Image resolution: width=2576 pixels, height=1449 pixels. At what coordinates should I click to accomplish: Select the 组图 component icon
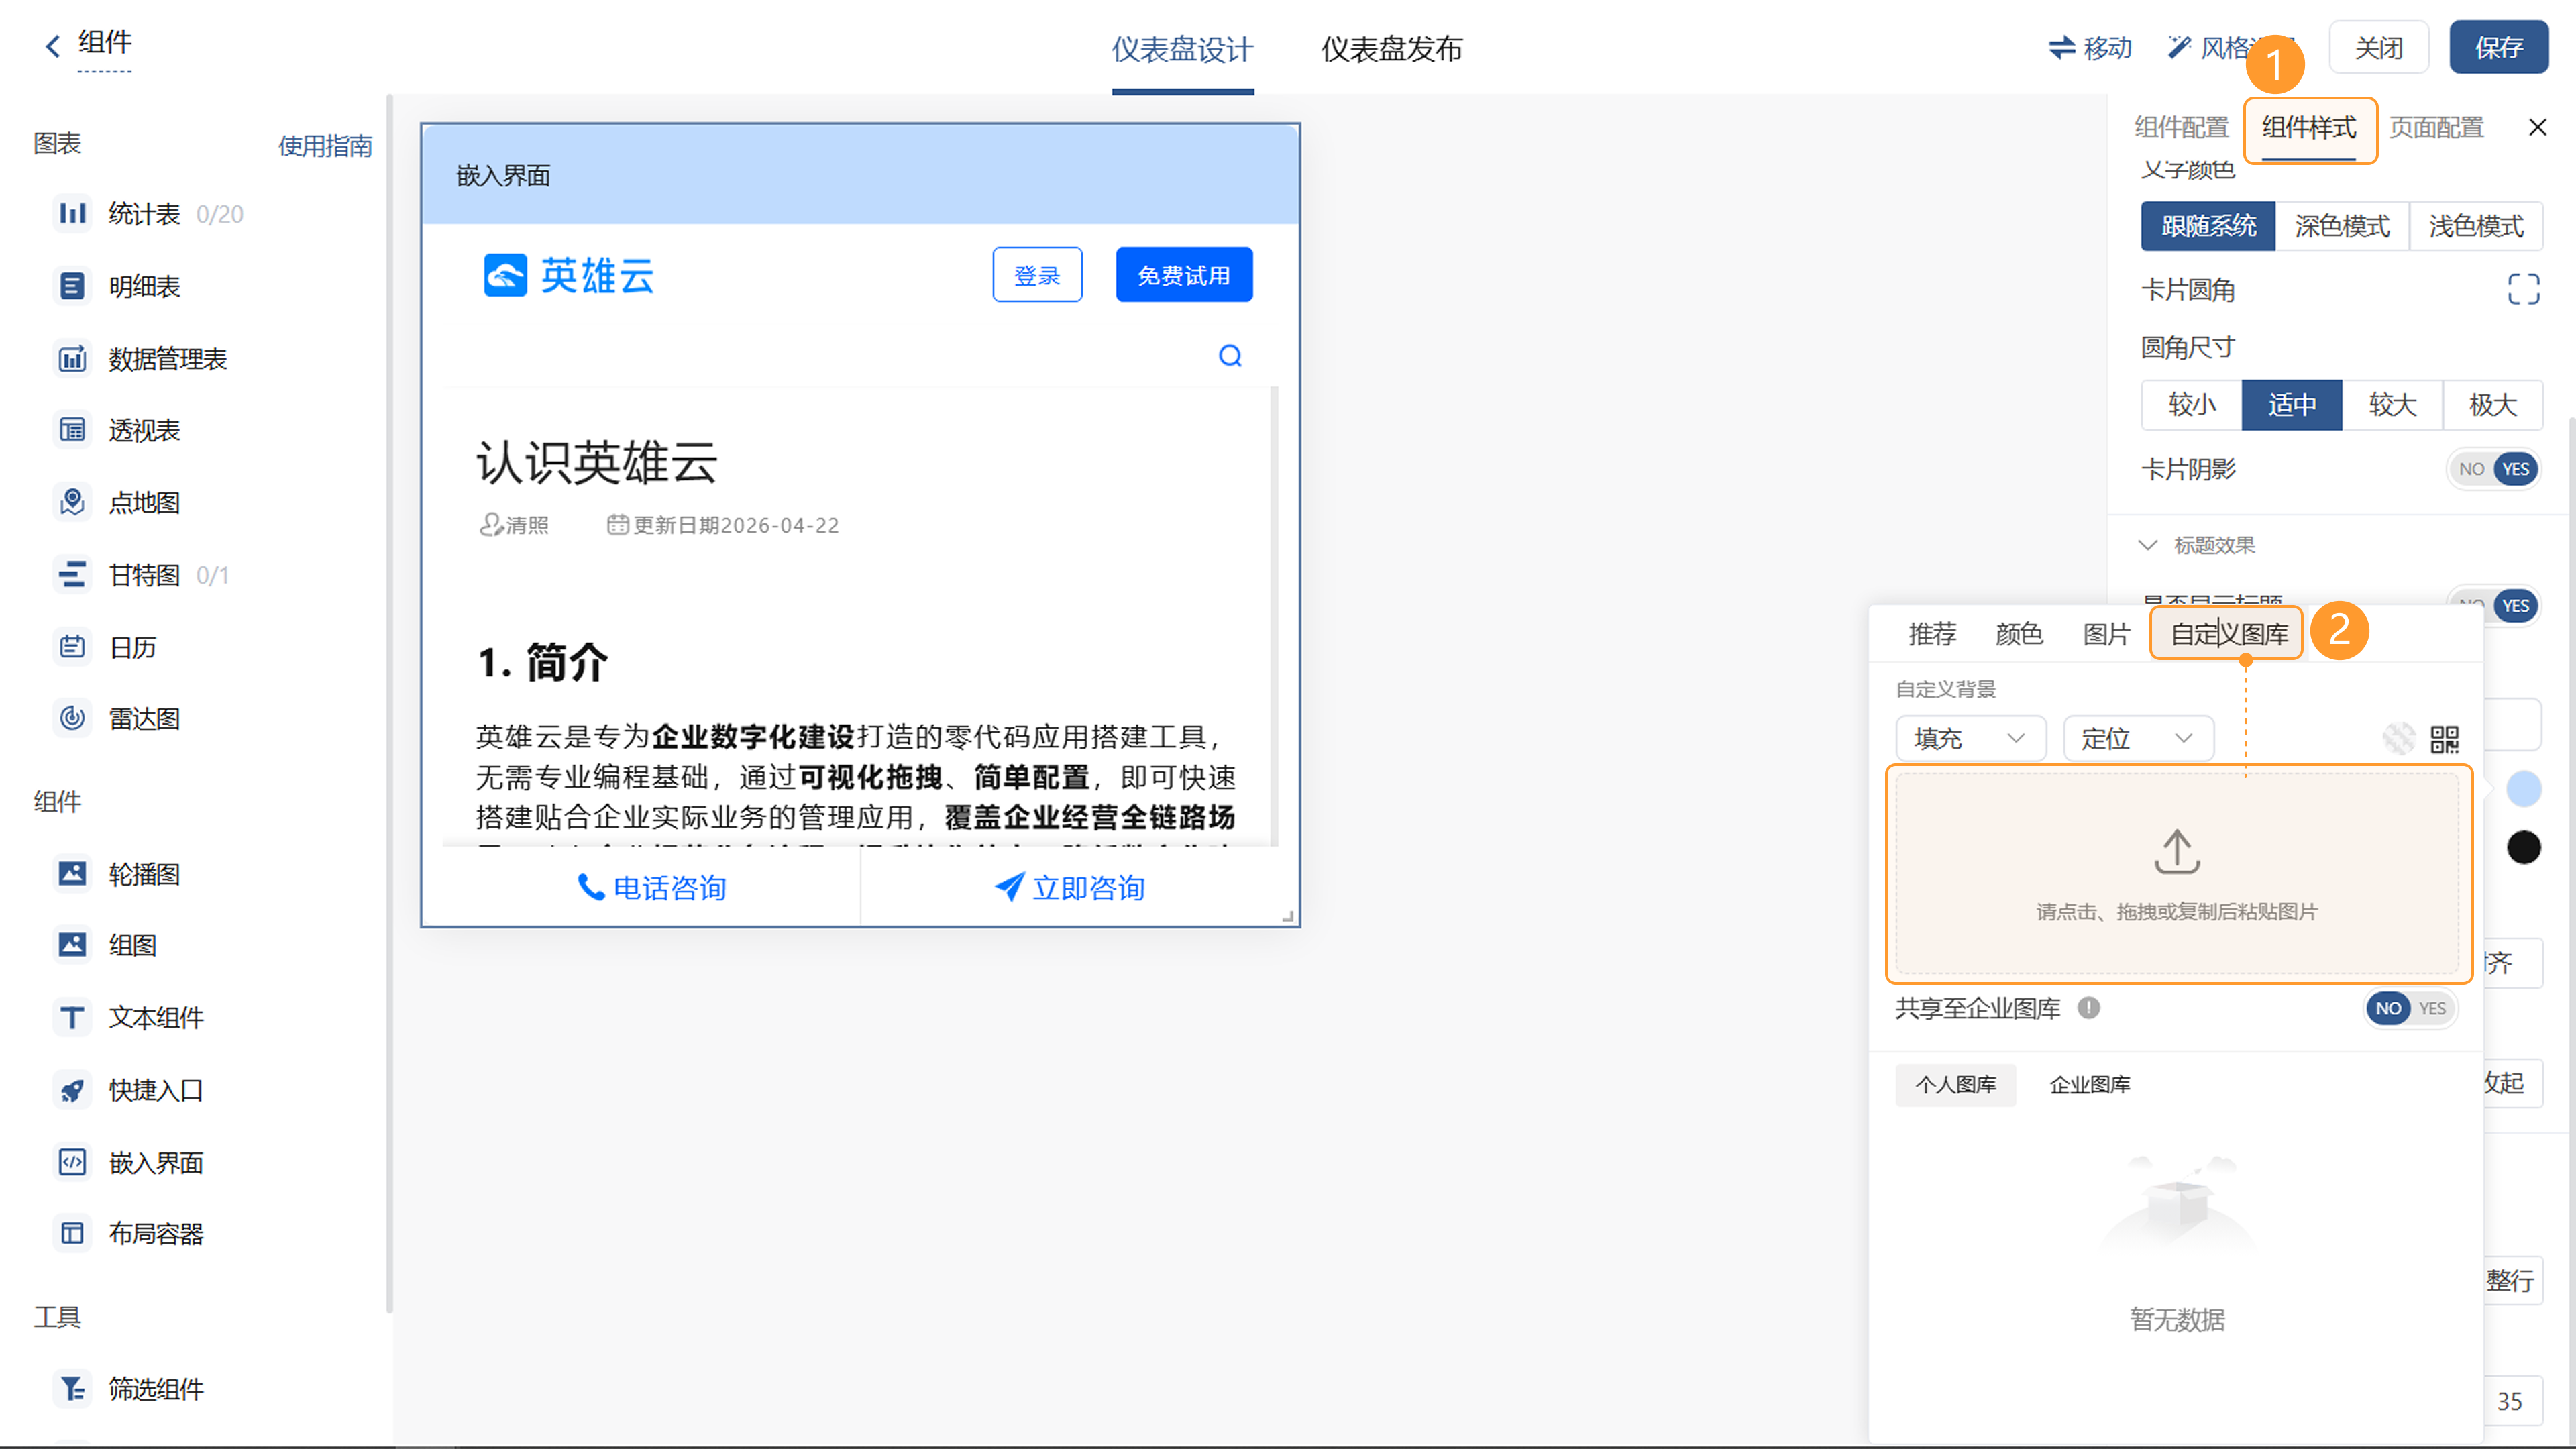point(72,945)
